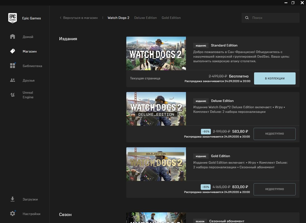Open the Downloads arrow icon
The height and width of the screenshot is (223, 306).
[12, 199]
